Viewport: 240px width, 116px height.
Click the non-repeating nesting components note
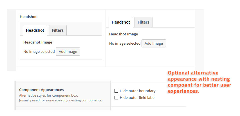click(x=60, y=100)
